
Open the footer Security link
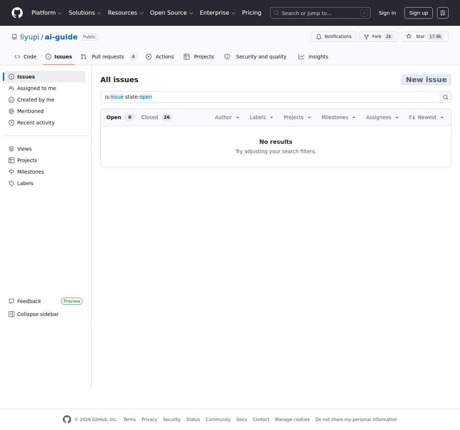[172, 419]
